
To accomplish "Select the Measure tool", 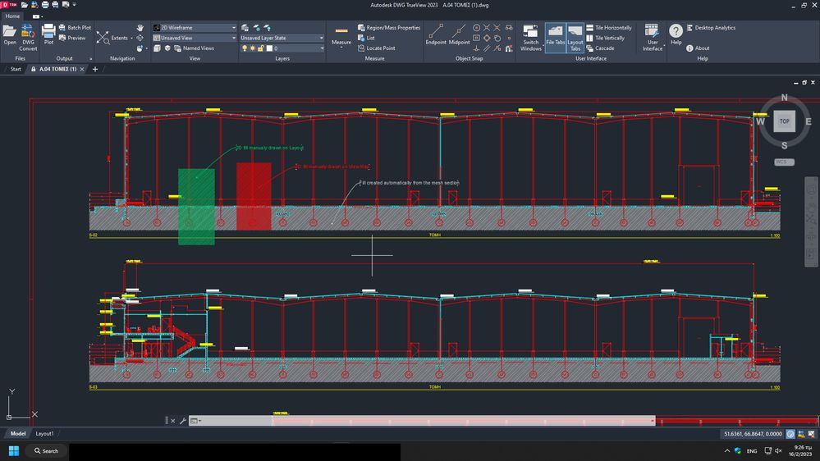I will [x=341, y=34].
